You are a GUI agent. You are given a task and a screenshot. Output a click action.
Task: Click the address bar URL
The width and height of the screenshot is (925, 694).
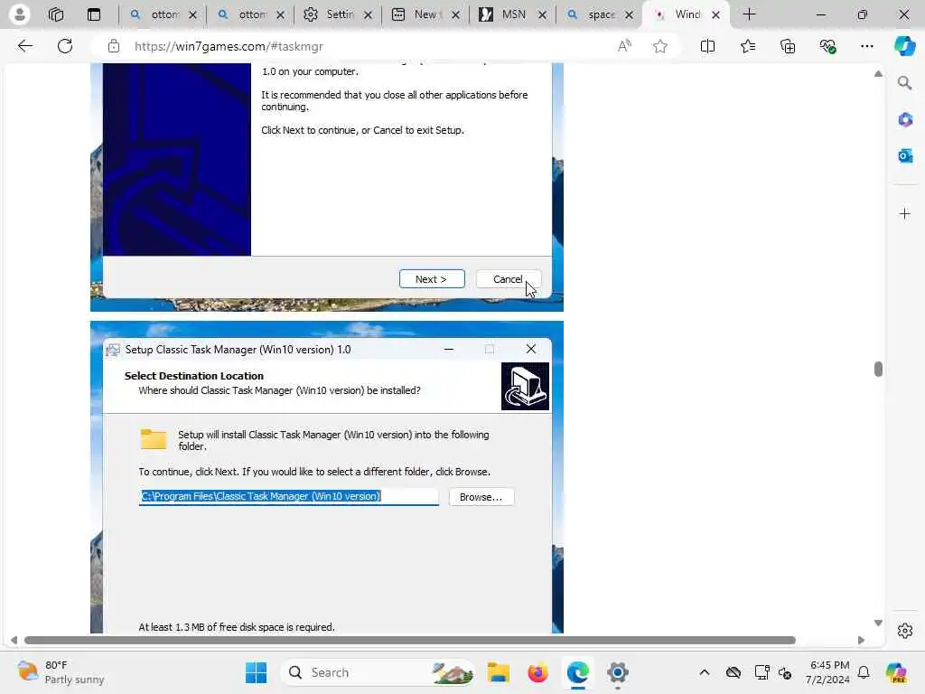tap(229, 46)
